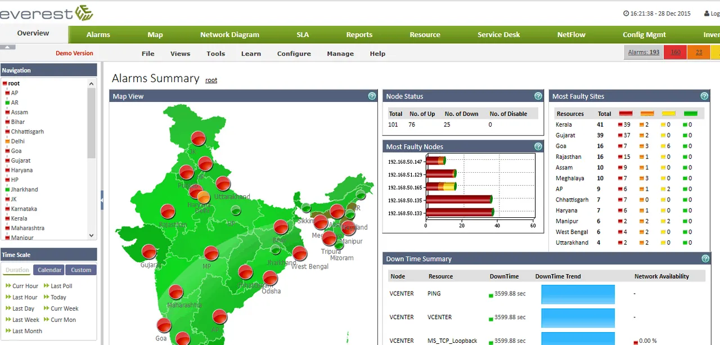720x345 pixels.
Task: Click the red marker on Tripura
Action: point(329,239)
